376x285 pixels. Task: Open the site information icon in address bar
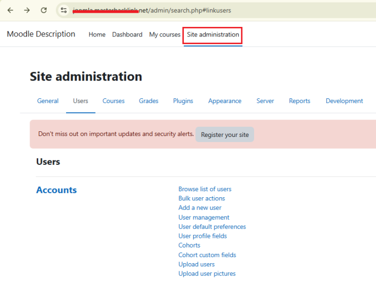64,10
